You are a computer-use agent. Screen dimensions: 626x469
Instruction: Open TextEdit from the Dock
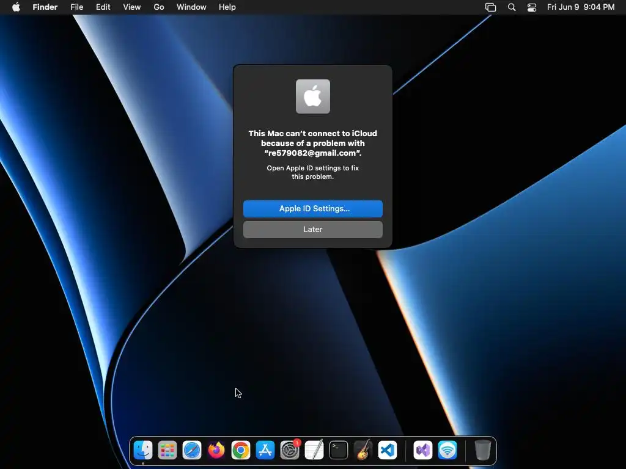click(x=314, y=450)
